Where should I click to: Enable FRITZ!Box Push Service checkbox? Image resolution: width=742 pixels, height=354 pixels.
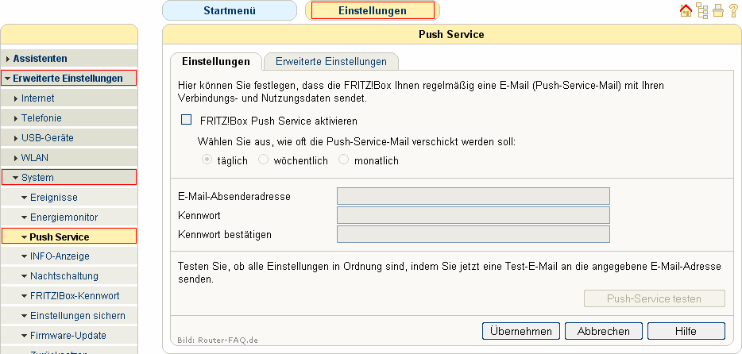point(187,120)
